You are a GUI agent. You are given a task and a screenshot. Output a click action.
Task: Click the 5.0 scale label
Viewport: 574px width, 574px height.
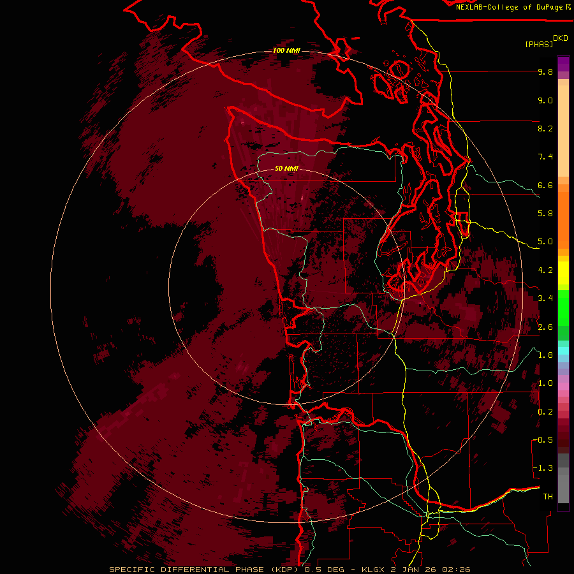click(545, 242)
